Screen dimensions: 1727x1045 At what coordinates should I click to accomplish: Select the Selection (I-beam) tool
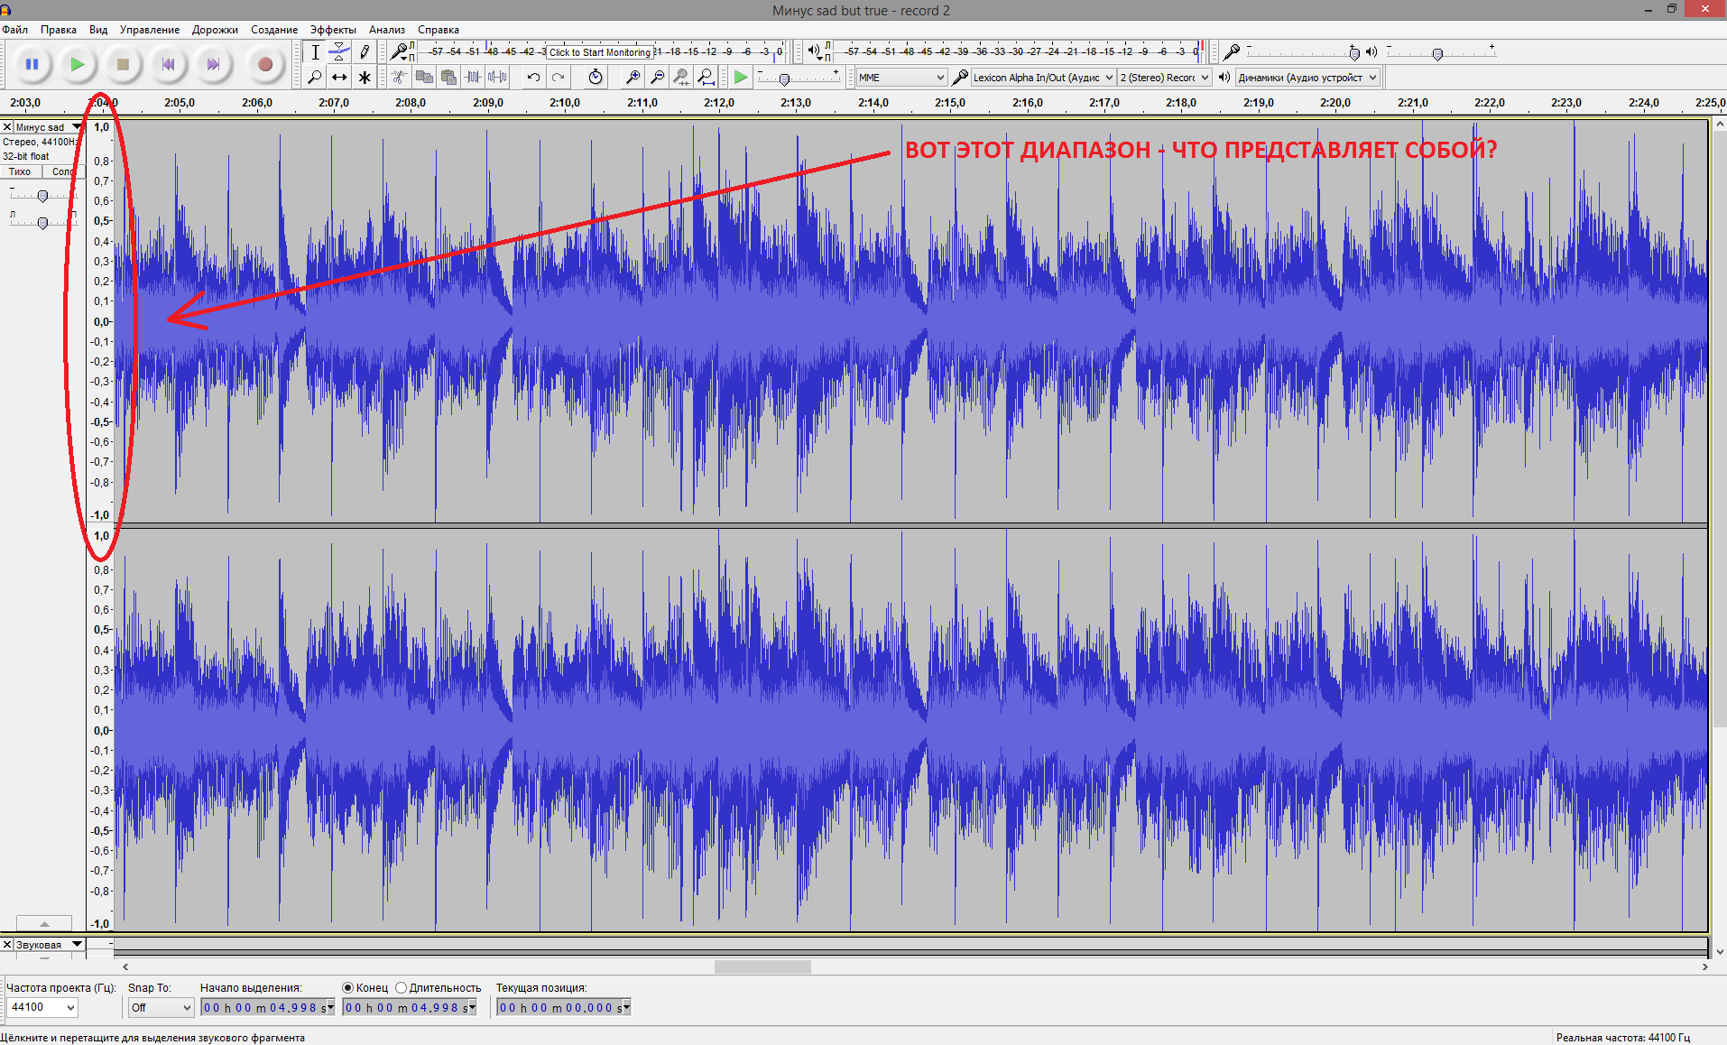(315, 52)
